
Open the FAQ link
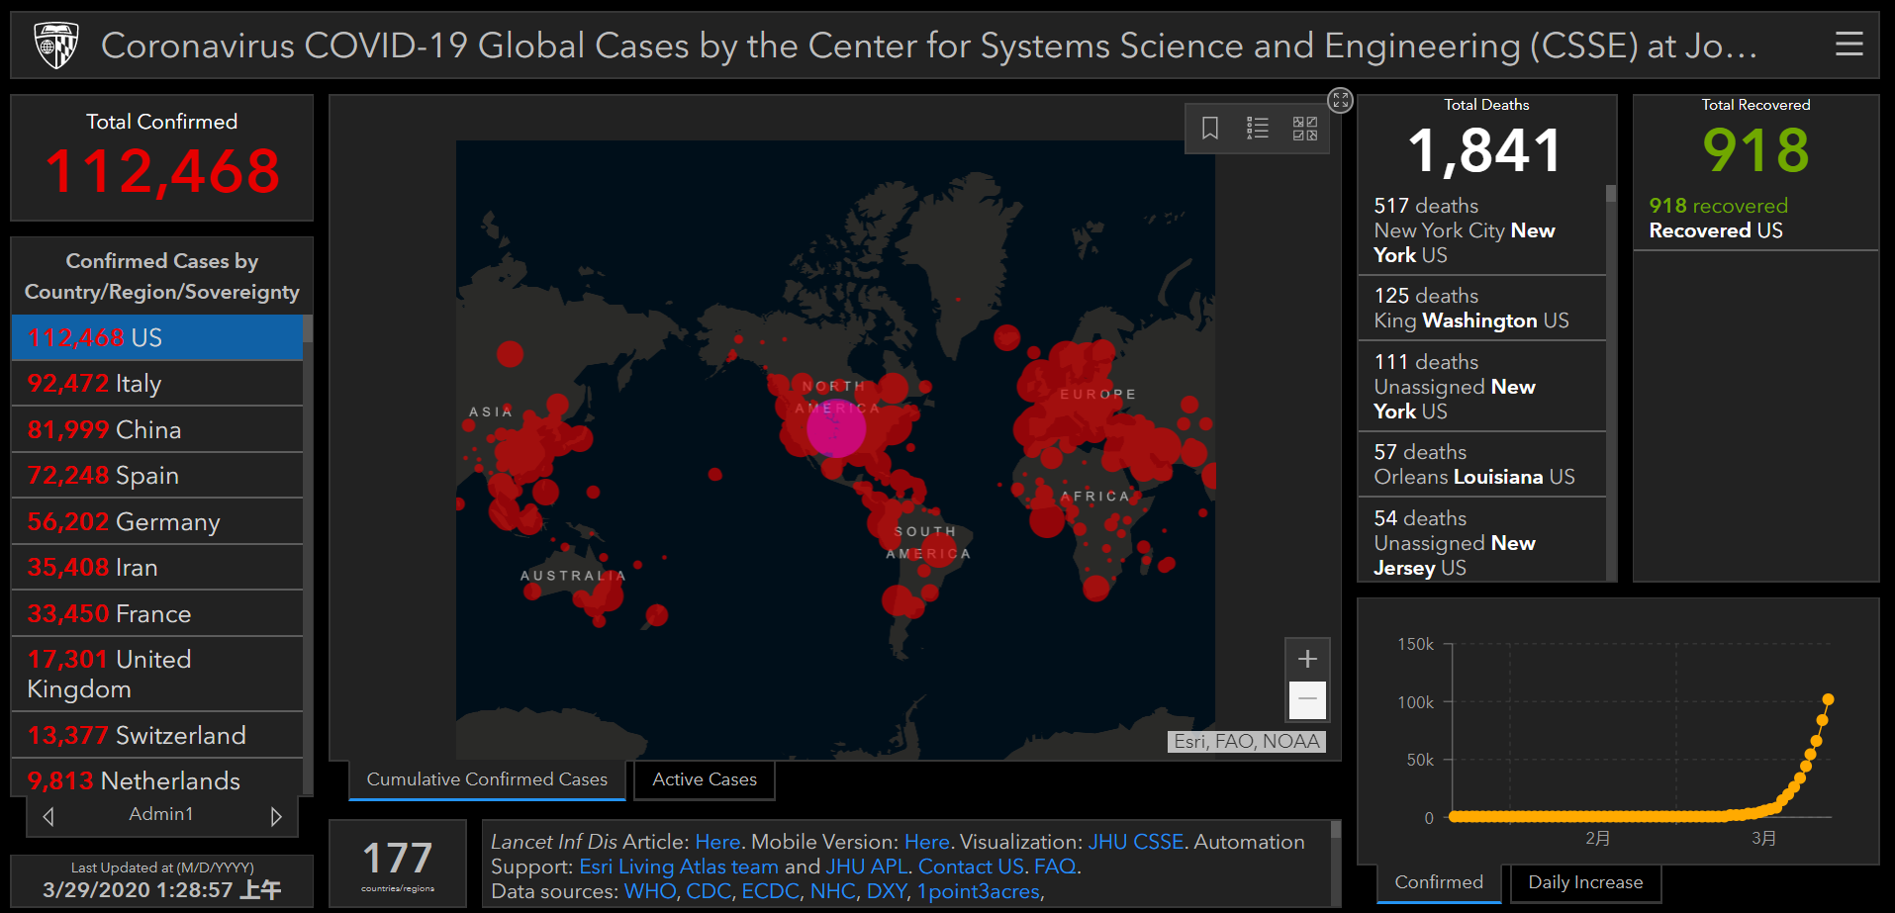1055,867
